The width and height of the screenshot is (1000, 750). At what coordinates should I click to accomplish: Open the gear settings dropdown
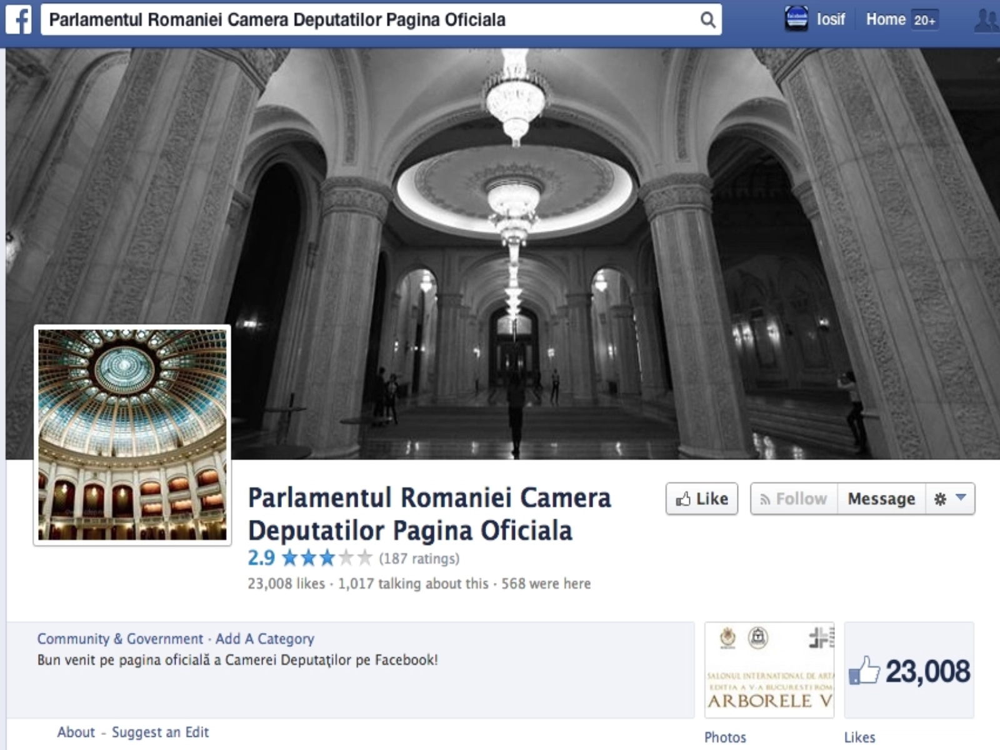click(949, 499)
